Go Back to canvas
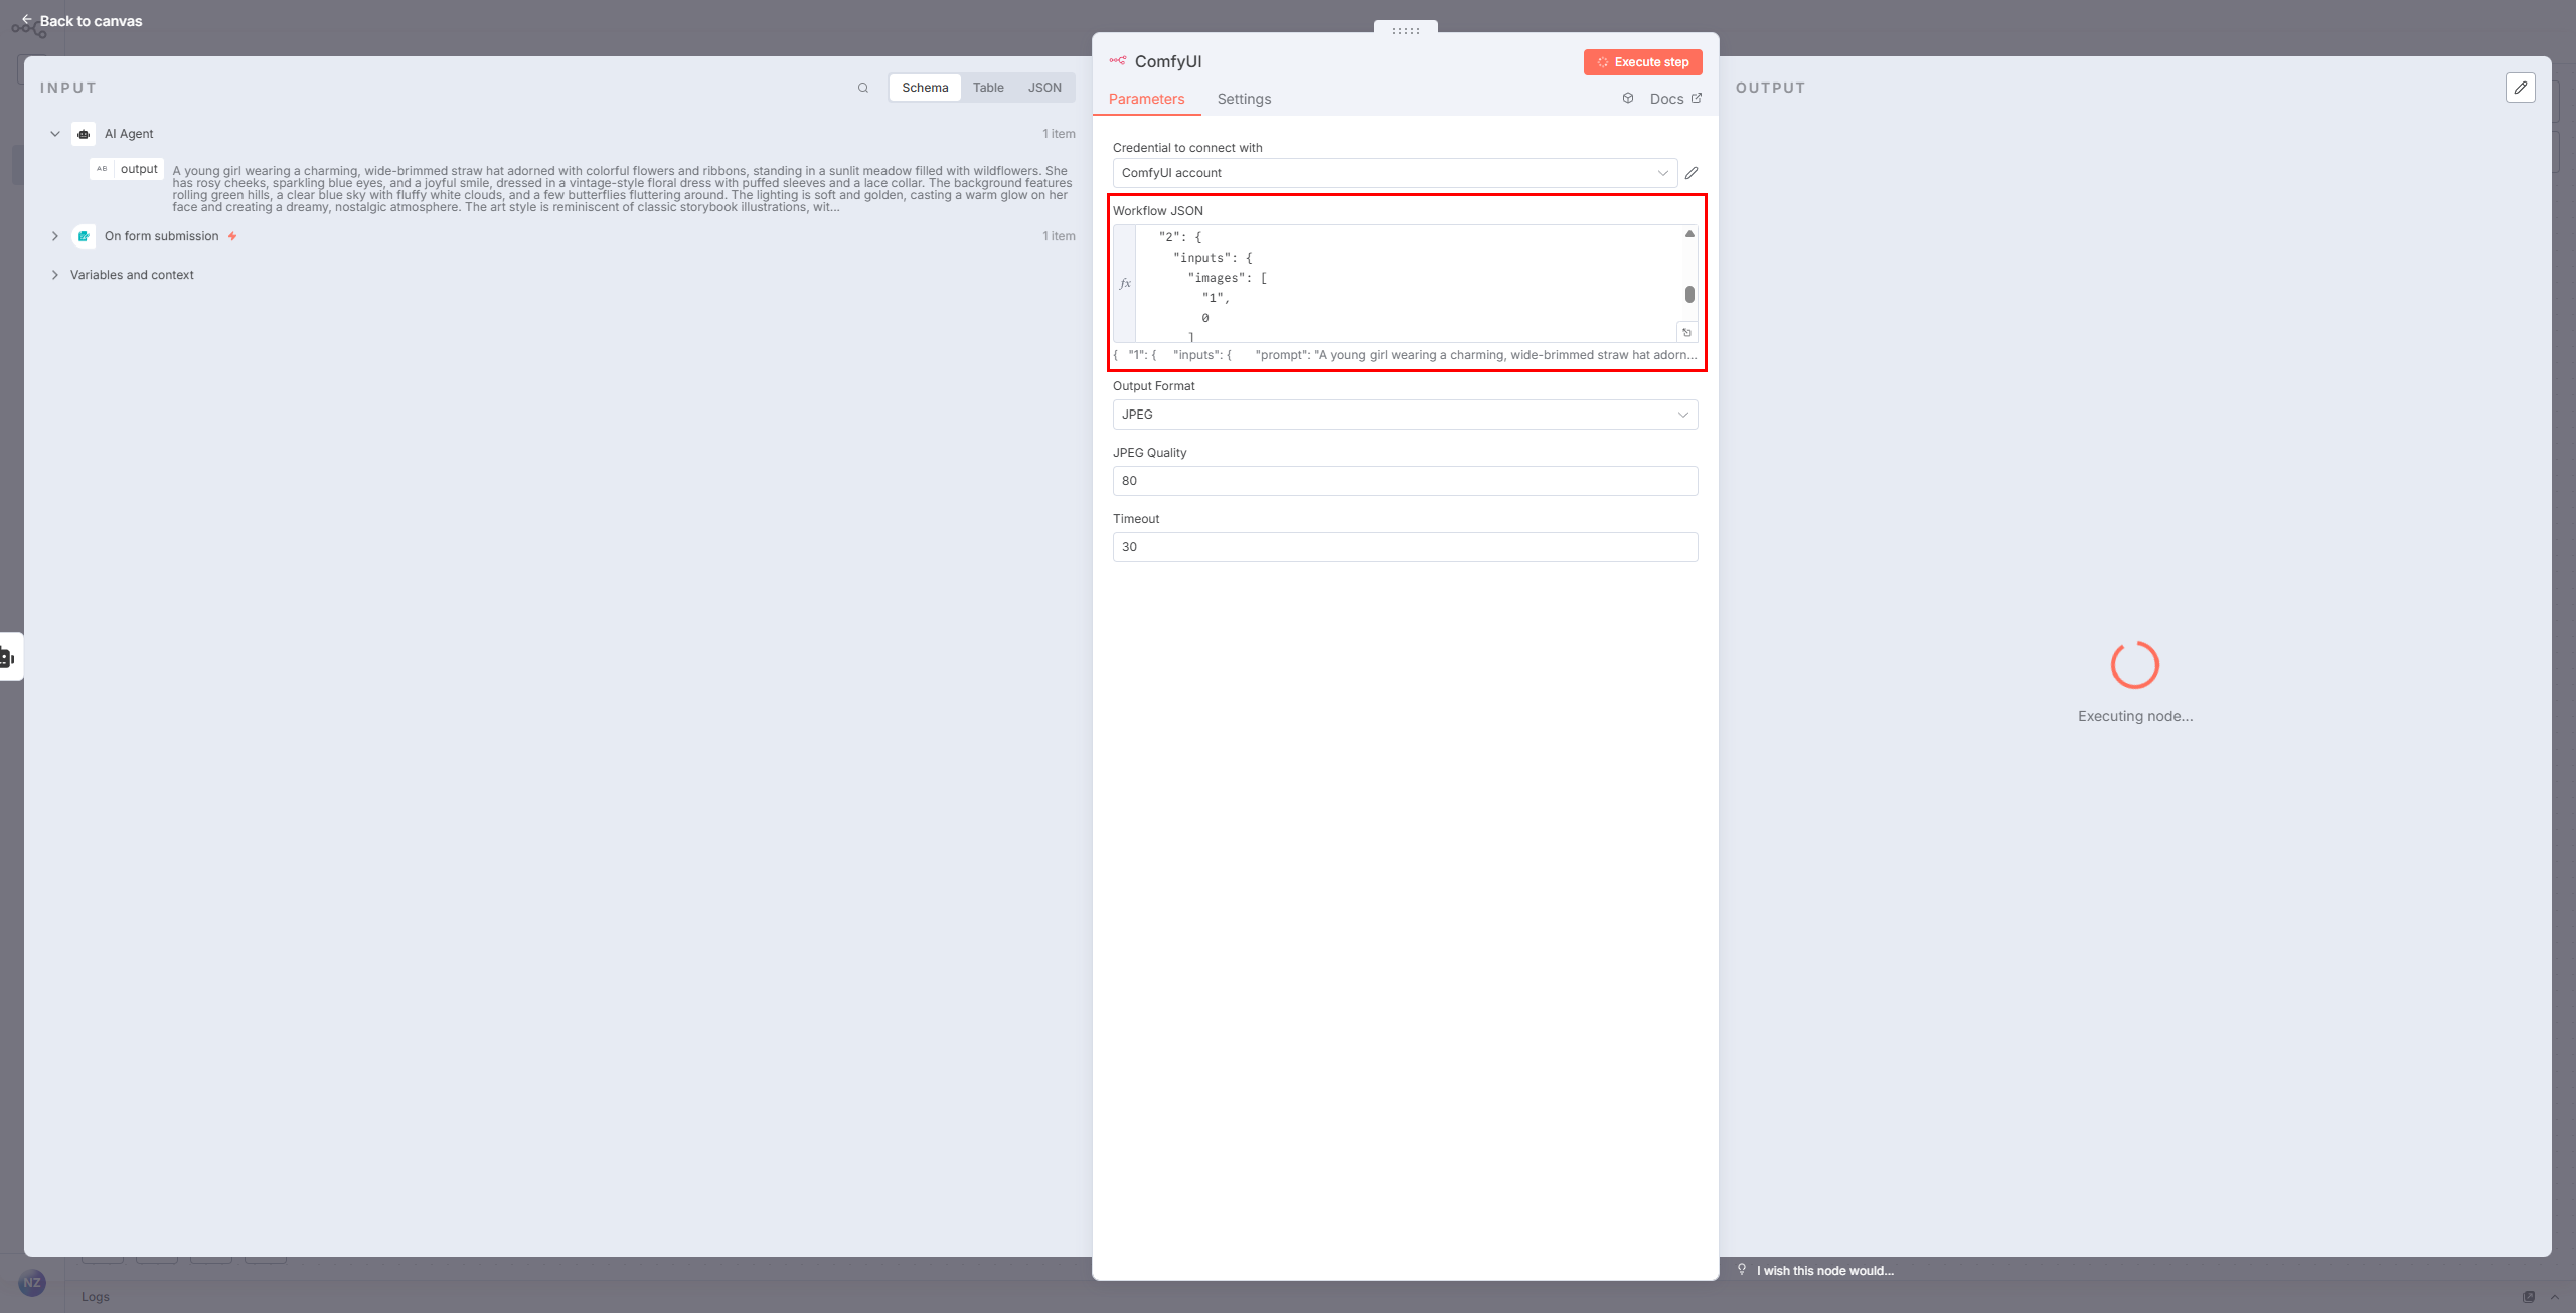Image resolution: width=2576 pixels, height=1313 pixels. (x=81, y=21)
